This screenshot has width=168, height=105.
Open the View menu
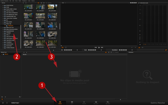pos(16,1)
